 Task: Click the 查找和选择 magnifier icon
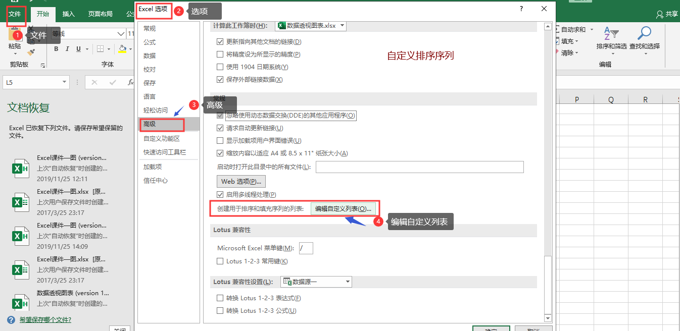click(644, 34)
